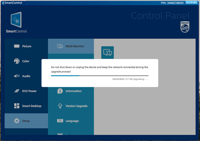Select the Color palette icon

17,61
